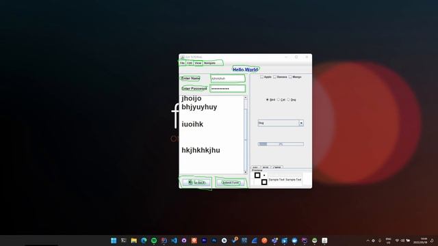Open Microsoft Teams from taskbar
The height and width of the screenshot is (246, 438).
[x=274, y=241]
